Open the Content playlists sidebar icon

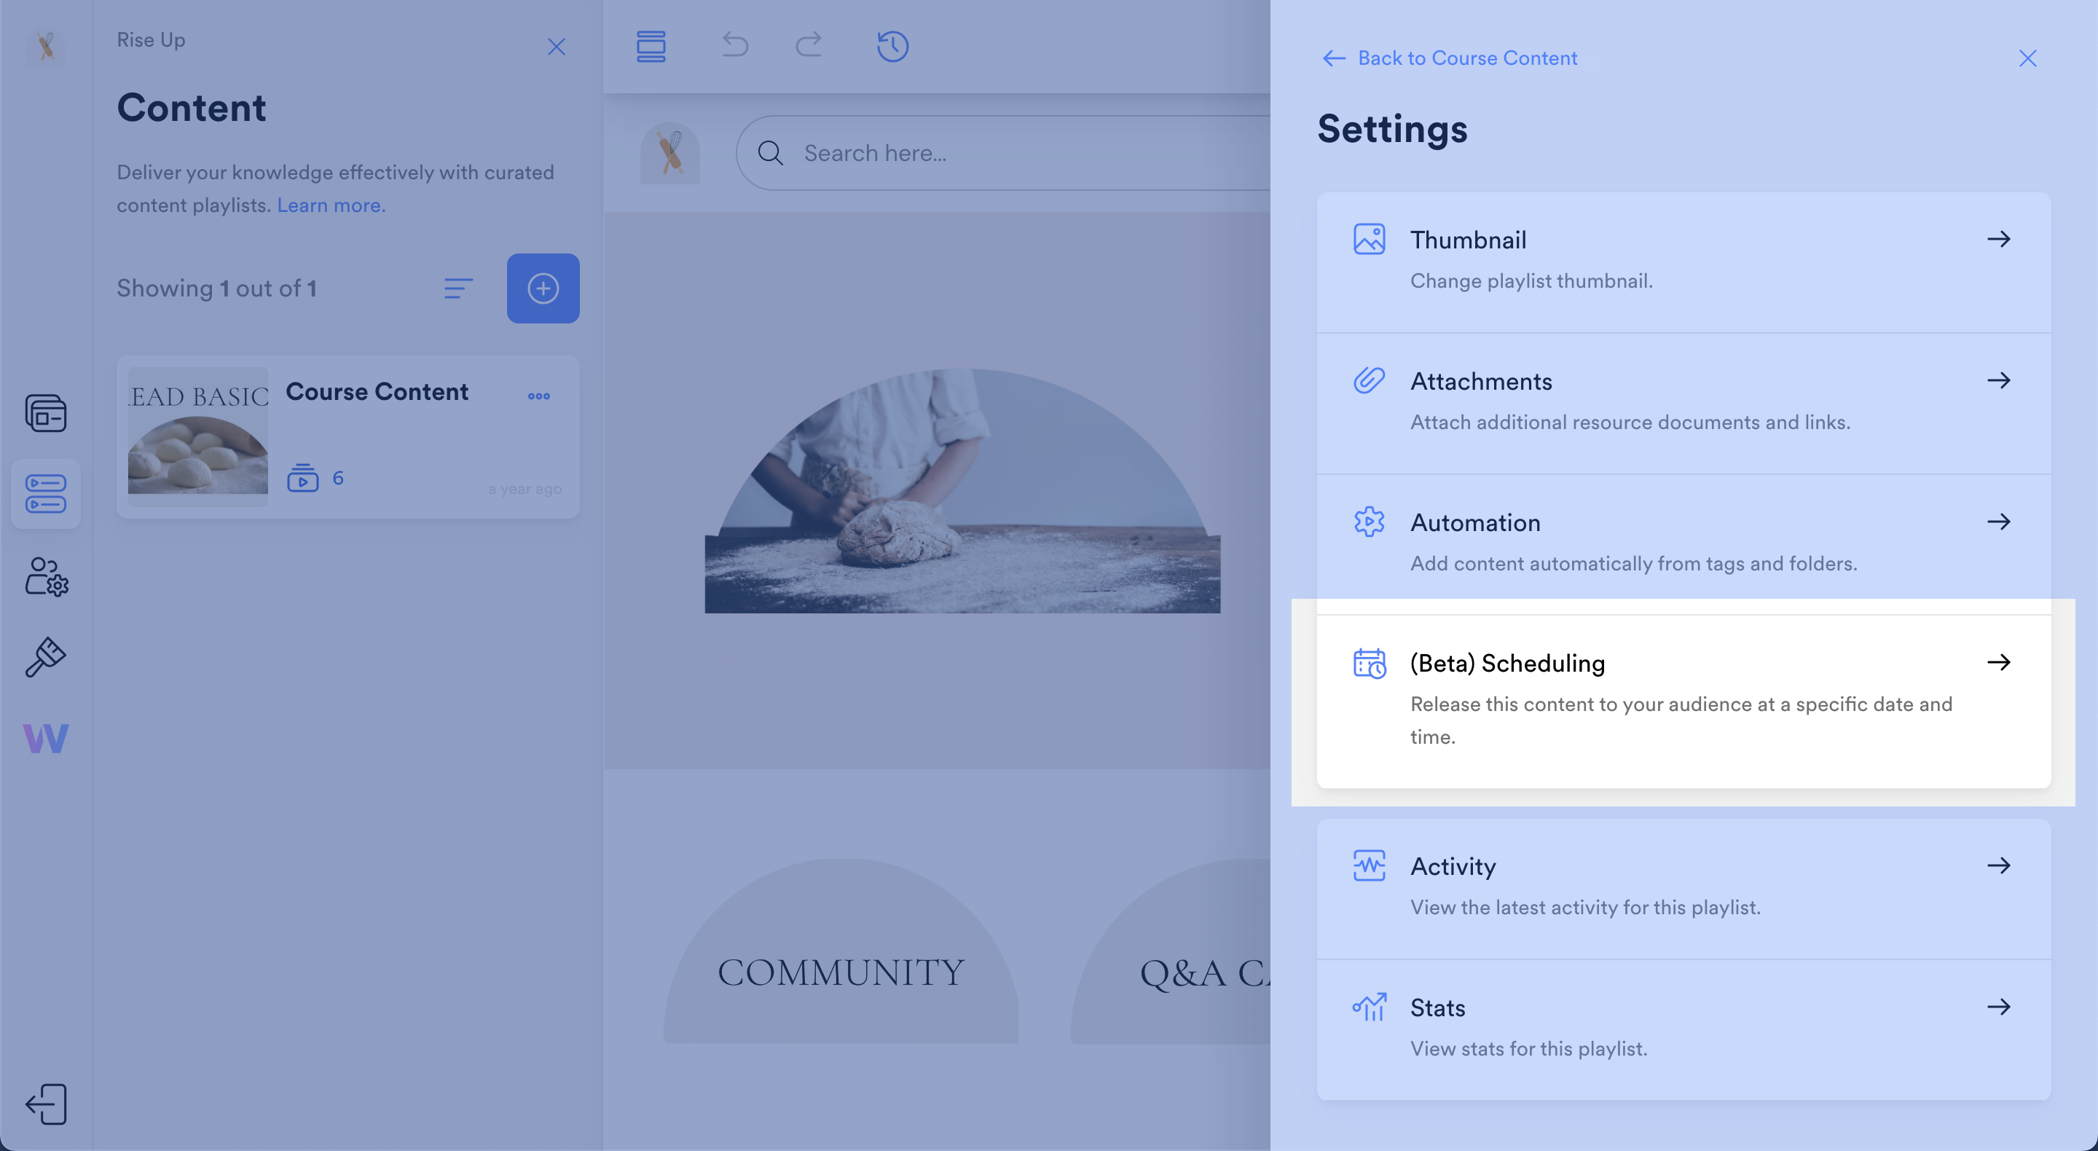pyautogui.click(x=46, y=494)
